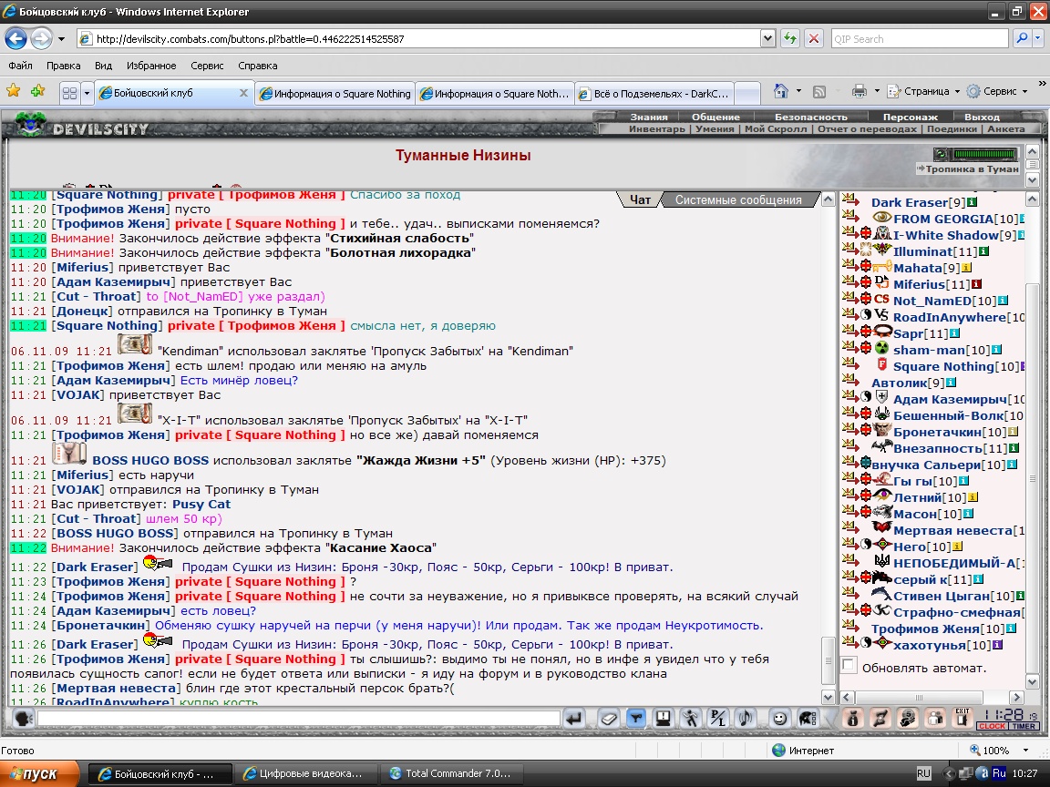This screenshot has width=1050, height=787.
Task: Open the smiley emoticons picker
Action: (780, 719)
